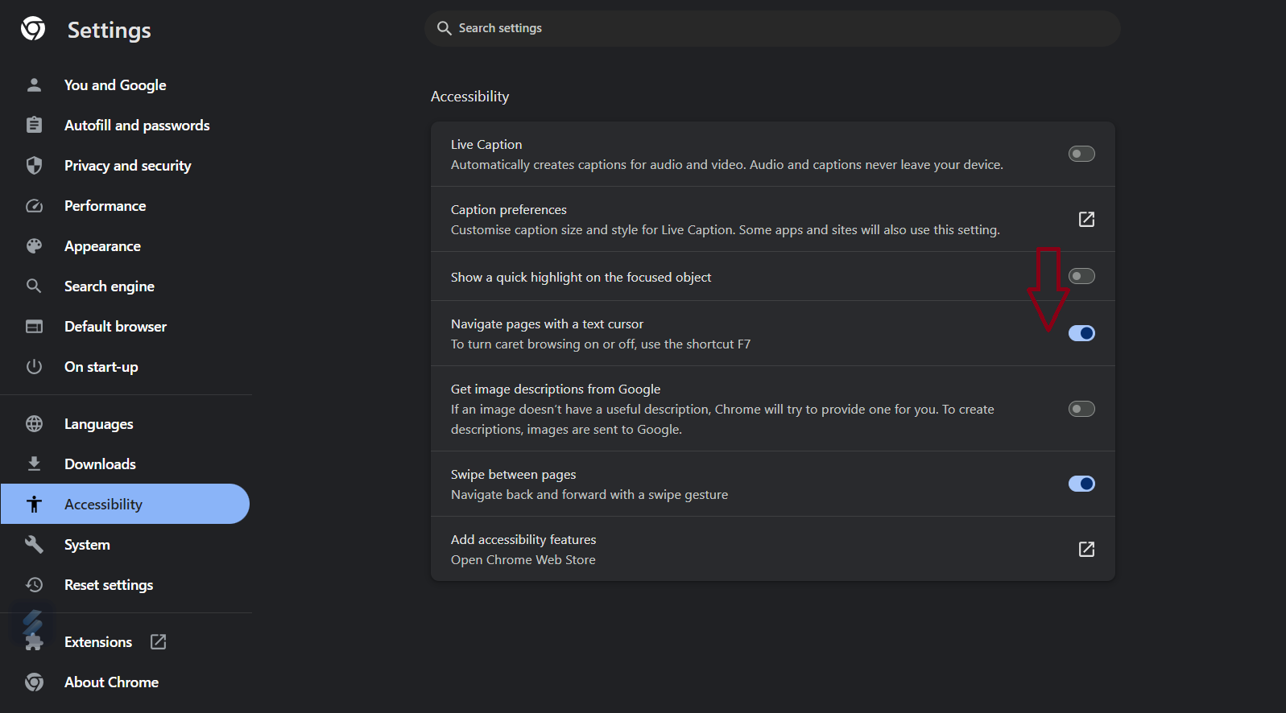Click the Chrome logo beside Settings
This screenshot has height=713, width=1286.
[x=33, y=29]
